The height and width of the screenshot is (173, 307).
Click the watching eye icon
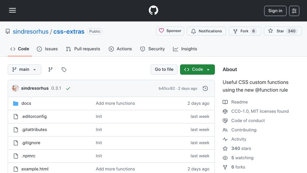[225, 158]
